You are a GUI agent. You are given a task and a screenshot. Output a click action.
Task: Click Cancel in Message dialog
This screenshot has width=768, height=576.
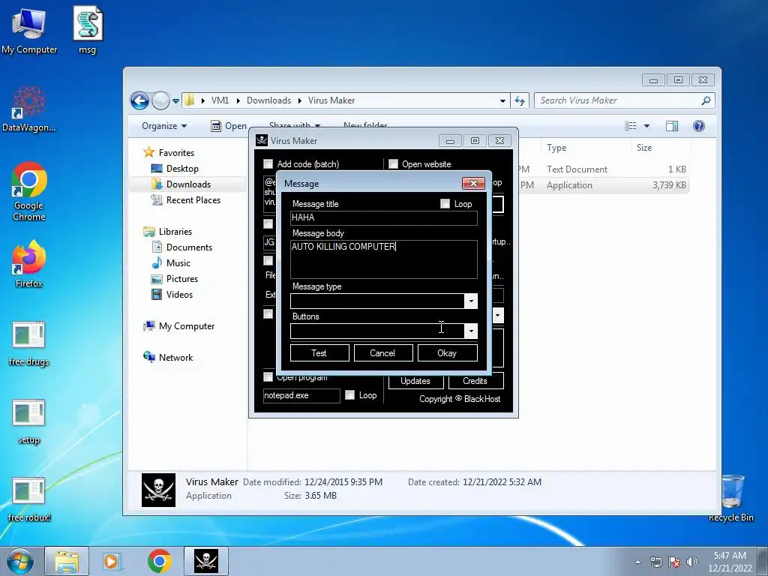tap(383, 353)
